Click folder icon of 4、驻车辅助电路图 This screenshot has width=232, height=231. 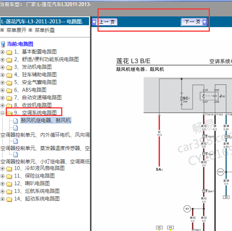pos(9,75)
